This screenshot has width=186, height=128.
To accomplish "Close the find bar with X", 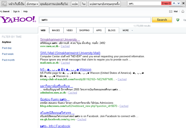I will point(183,3).
